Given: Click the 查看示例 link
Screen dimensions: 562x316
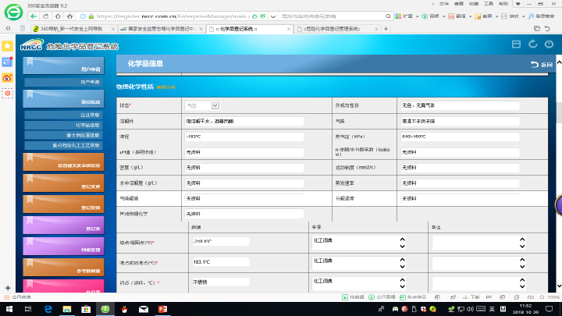Looking at the screenshot, I should (166, 86).
